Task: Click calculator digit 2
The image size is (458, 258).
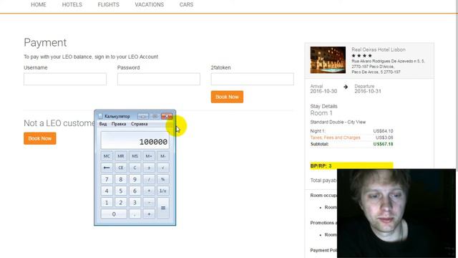Action: [121, 202]
